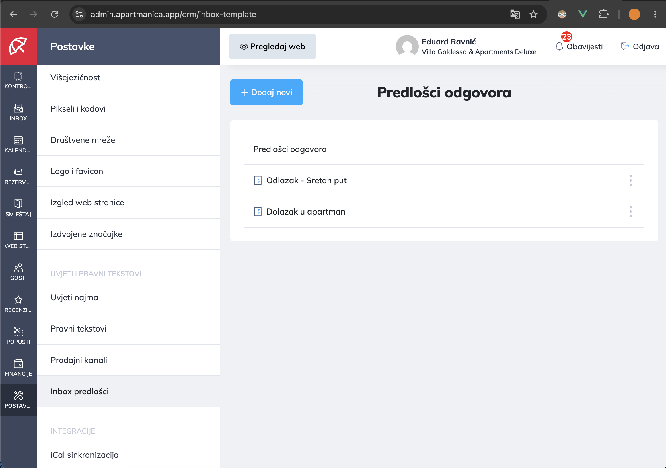Open the Gosti sidebar icon
Viewport: 666px width, 468px height.
click(x=18, y=268)
